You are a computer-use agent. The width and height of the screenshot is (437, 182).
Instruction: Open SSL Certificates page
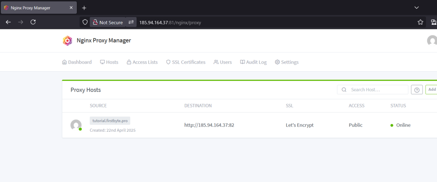(x=186, y=62)
